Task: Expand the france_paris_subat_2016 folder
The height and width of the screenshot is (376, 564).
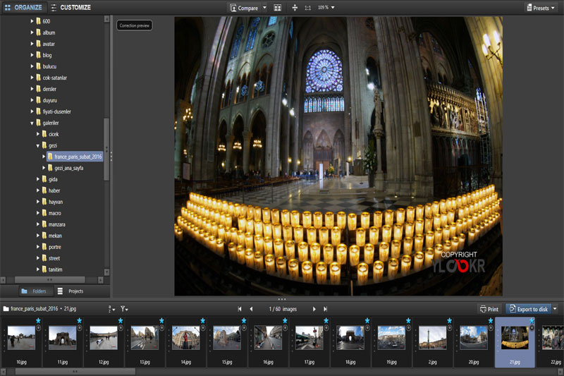Action: pyautogui.click(x=44, y=157)
